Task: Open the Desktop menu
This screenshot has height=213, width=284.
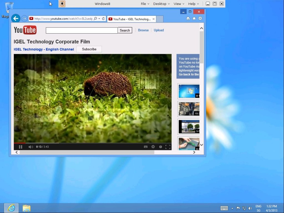Action: tap(160, 4)
